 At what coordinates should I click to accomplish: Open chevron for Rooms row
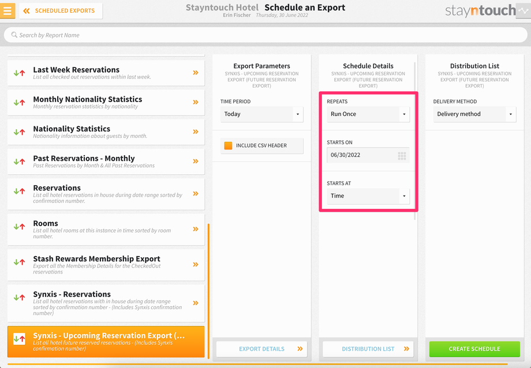click(196, 229)
